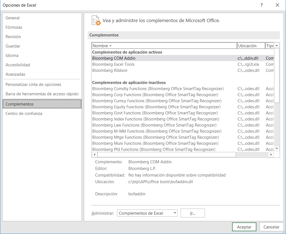Viewport: 286px width, 234px height.
Task: Click the horizontal scroll left arrow
Action: point(95,154)
